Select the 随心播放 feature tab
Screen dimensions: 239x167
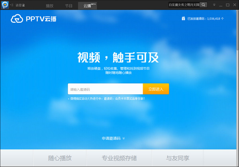coord(60,158)
